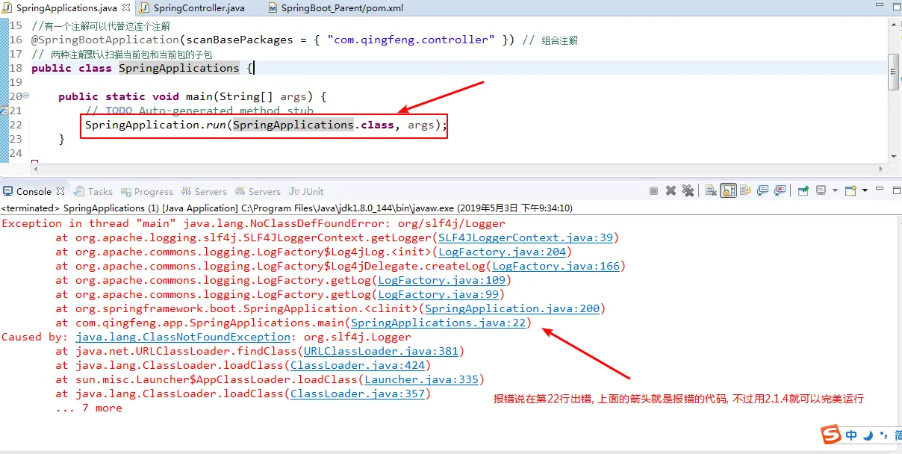Viewport: 902px width, 454px height.
Task: Toggle console word wrap
Action: [x=745, y=190]
